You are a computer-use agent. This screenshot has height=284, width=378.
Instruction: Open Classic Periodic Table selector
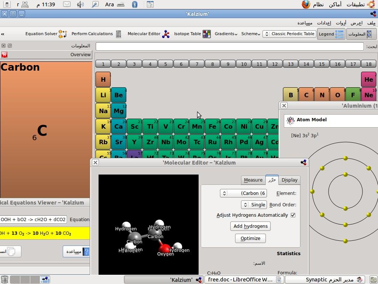(289, 34)
